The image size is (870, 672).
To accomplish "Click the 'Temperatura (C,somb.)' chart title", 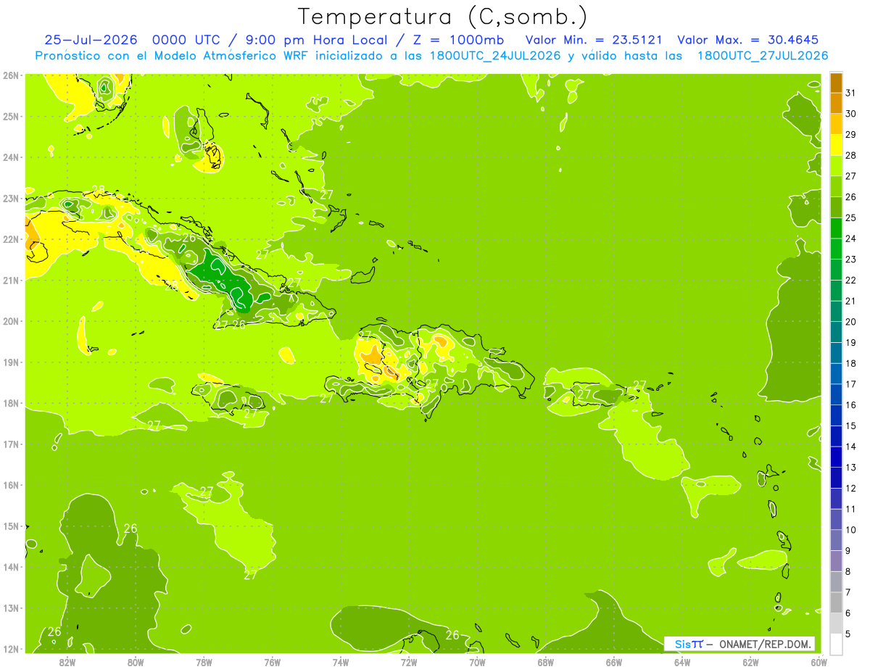I will [x=443, y=17].
